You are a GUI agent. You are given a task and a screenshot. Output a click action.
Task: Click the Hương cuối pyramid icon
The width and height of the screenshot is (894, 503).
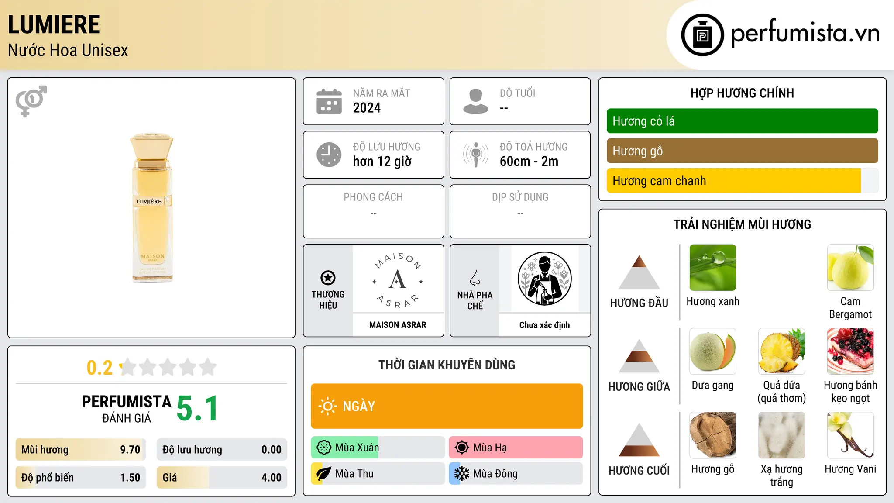coord(639,440)
